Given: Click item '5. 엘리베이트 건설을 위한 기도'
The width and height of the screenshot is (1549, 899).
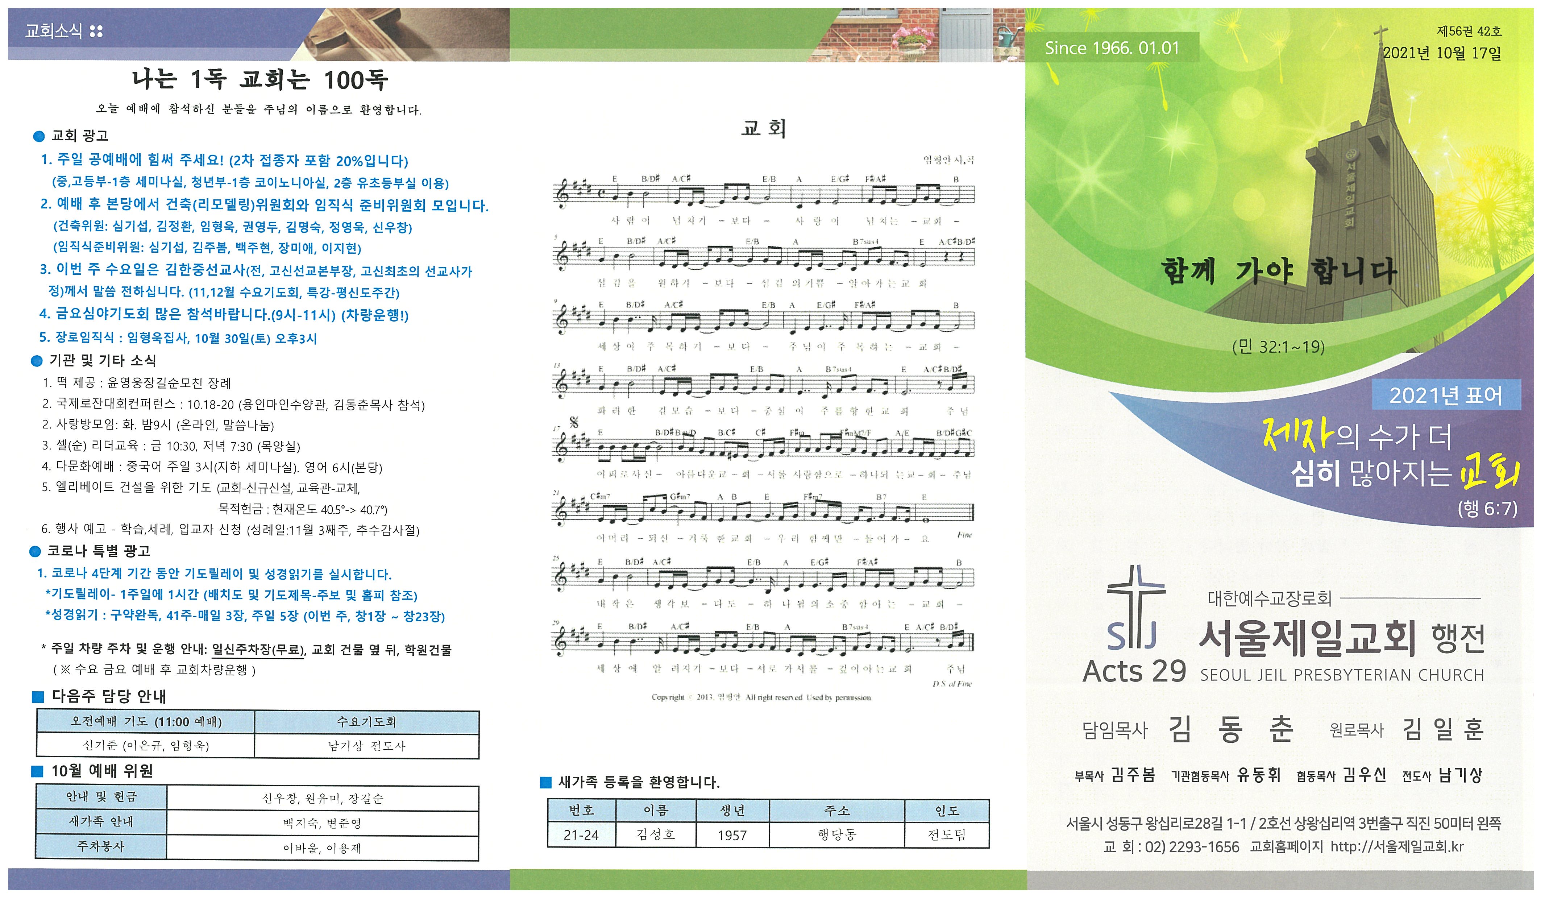Looking at the screenshot, I should point(201,488).
